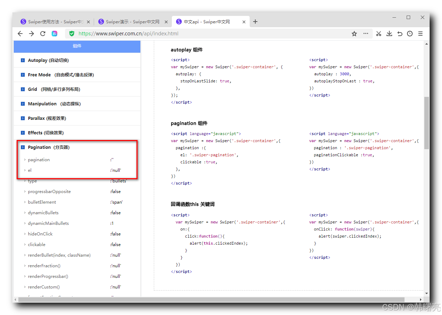Click the green security shield icon
The width and height of the screenshot is (442, 315).
72,34
